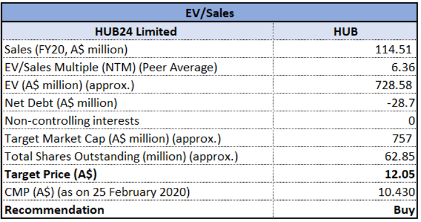This screenshot has height=222, width=421.
Task: Select the 6.36 multiple value
Action: (x=402, y=67)
